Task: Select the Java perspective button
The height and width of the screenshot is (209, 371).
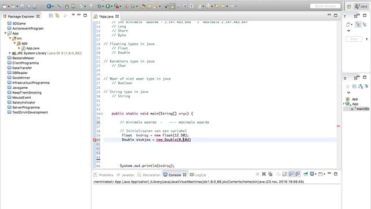Action: tap(361, 6)
